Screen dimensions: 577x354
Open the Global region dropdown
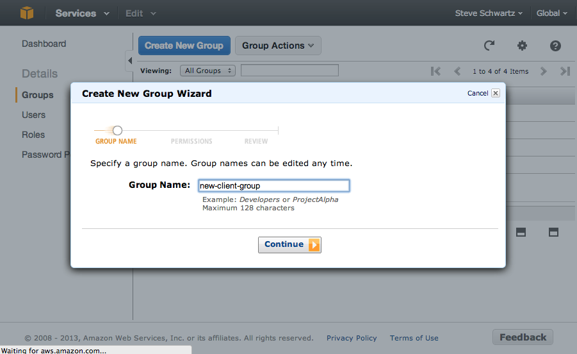[x=551, y=13]
